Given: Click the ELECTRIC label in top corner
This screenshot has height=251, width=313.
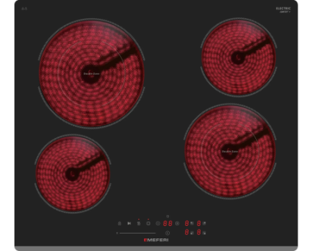Looking at the screenshot, I should point(283,8).
